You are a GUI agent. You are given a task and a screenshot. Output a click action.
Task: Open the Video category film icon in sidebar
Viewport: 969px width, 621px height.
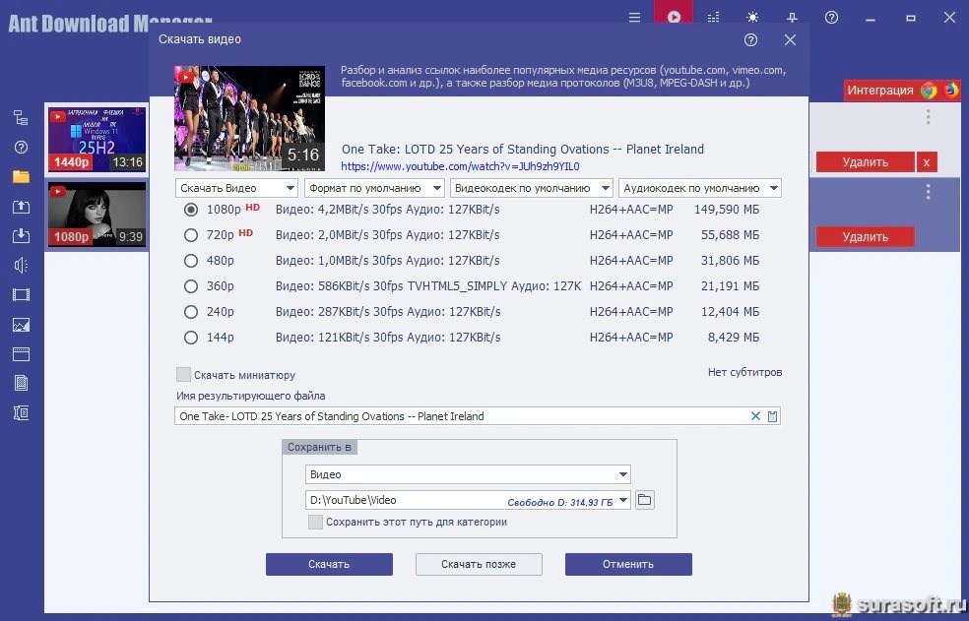(x=21, y=294)
